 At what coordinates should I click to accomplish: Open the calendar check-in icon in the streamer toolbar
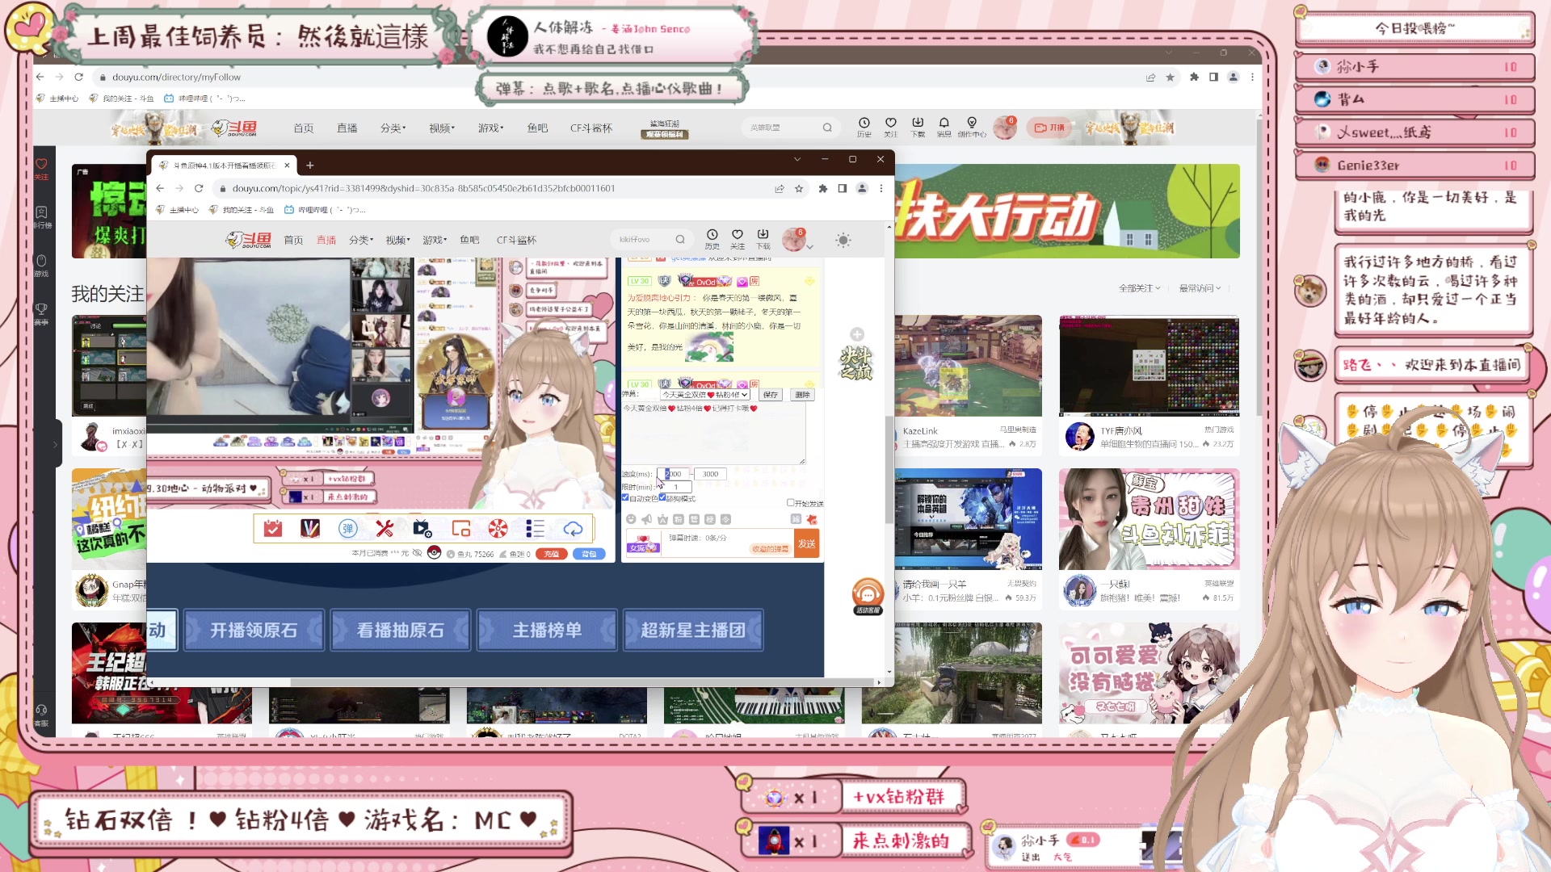tap(273, 529)
